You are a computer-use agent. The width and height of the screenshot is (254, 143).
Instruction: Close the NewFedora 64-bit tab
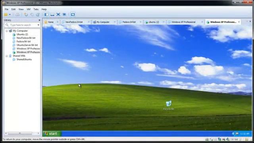[x=89, y=22]
